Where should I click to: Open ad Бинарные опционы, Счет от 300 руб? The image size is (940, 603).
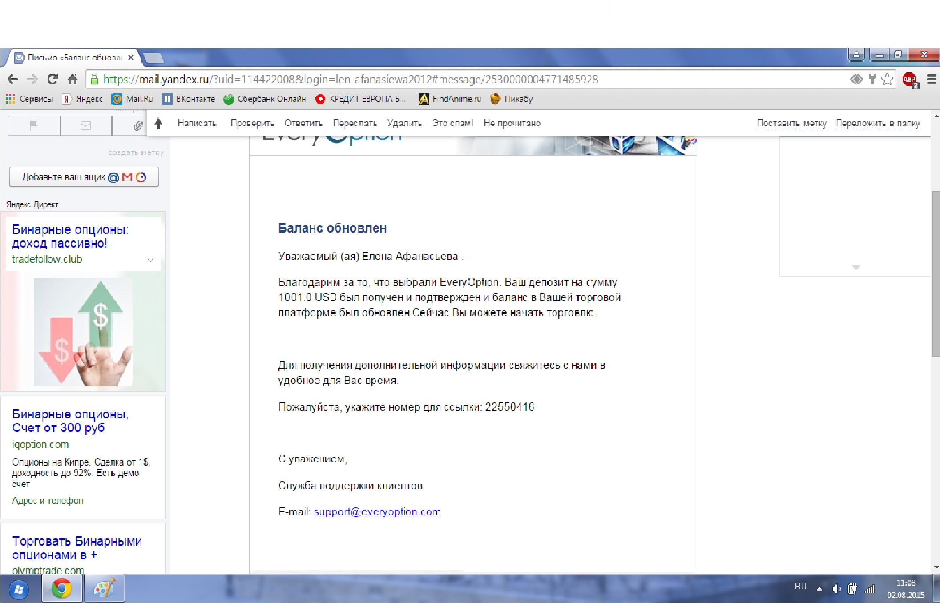[70, 421]
